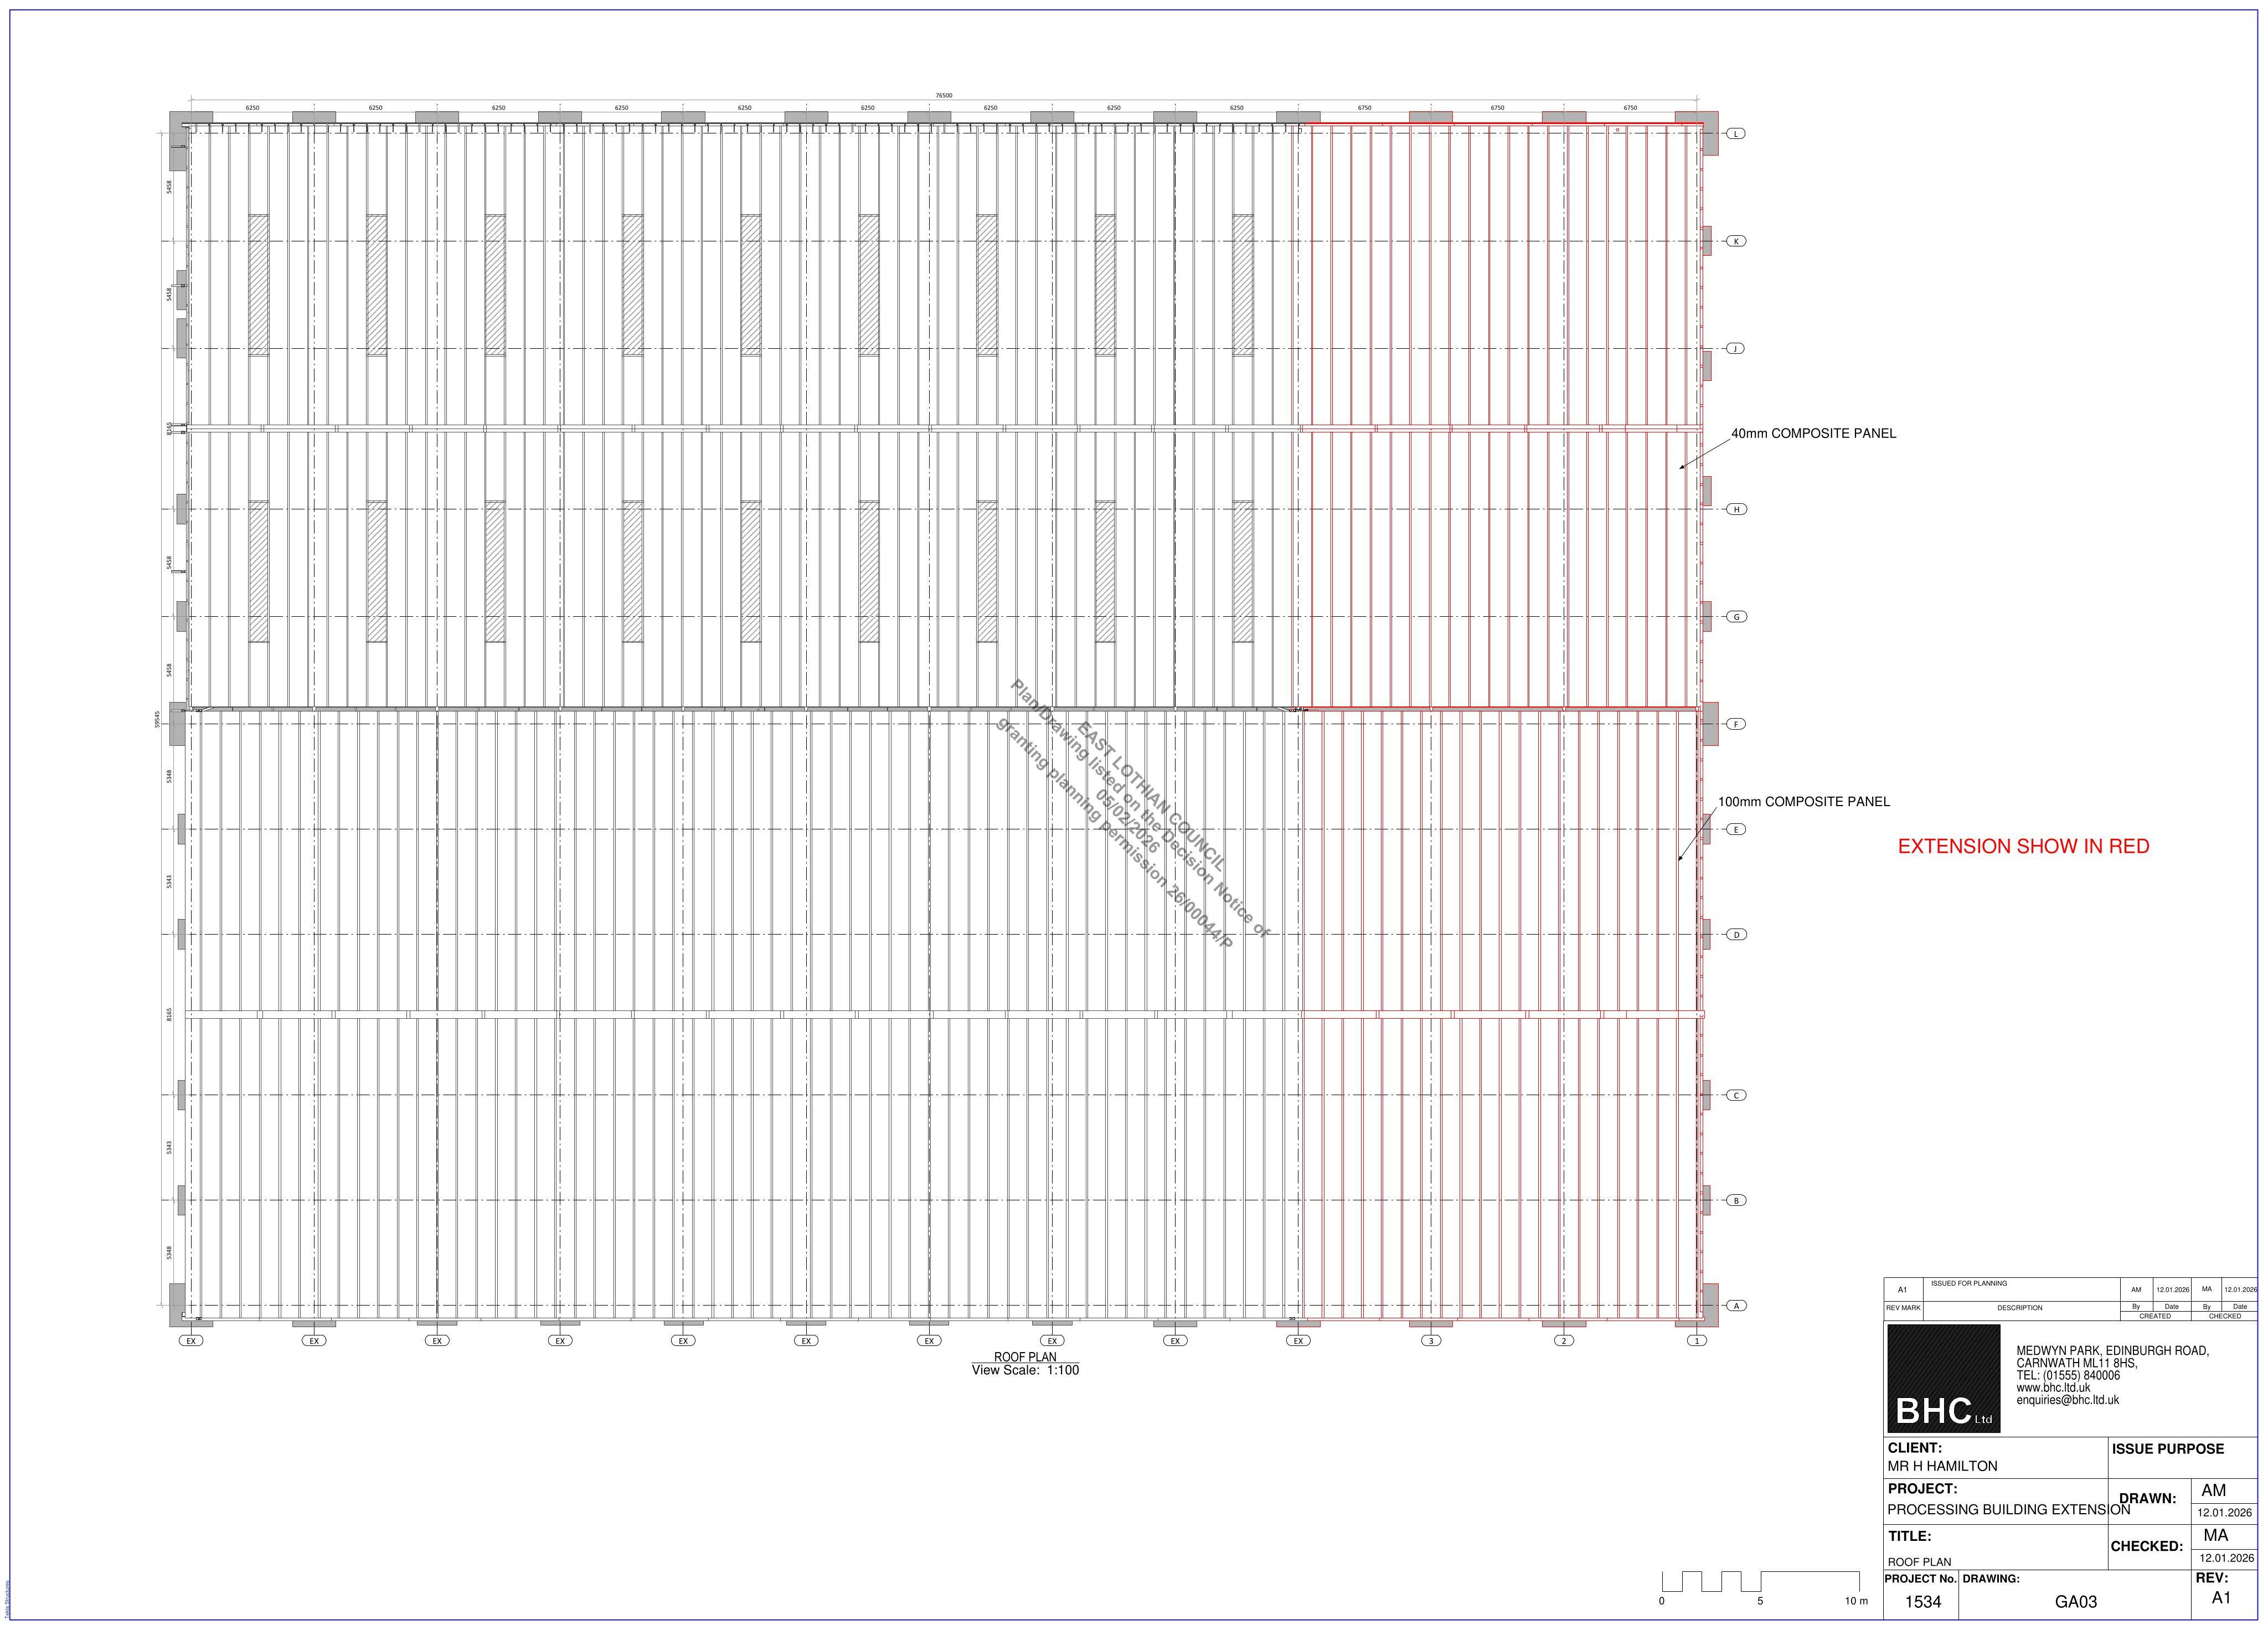The height and width of the screenshot is (1630, 2268).
Task: Click the phone number 'TEL: (01555) 840006'
Action: 2068,1375
